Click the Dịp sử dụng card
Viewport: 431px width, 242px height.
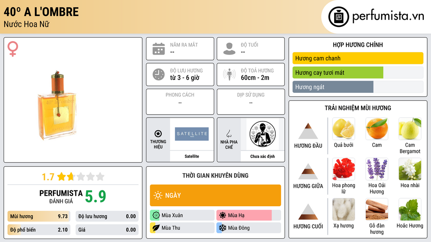[251, 102]
